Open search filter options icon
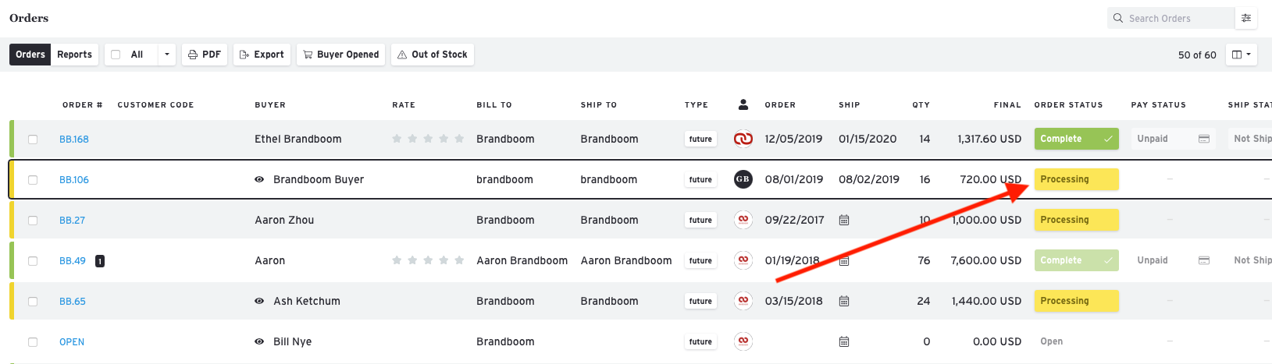 pyautogui.click(x=1246, y=18)
